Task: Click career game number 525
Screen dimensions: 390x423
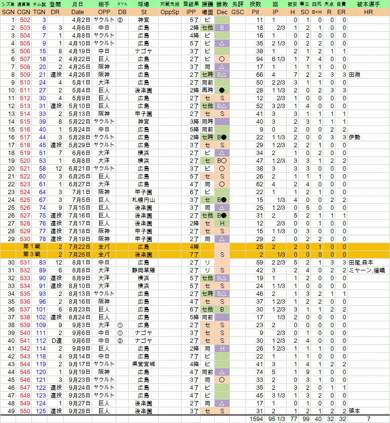Action: [x=25, y=200]
